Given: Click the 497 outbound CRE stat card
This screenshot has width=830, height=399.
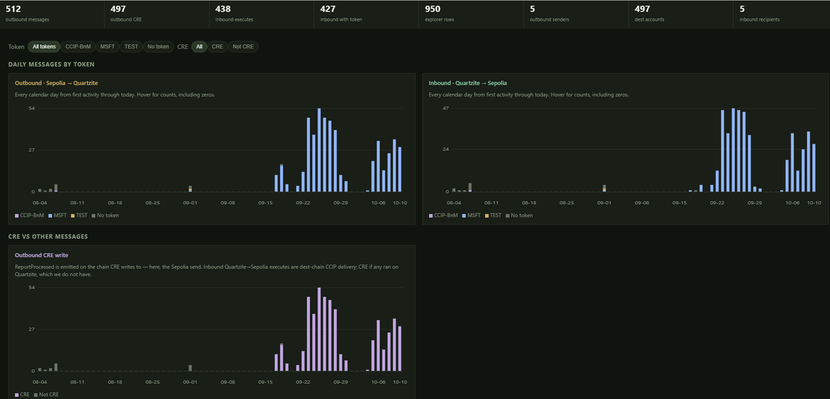Looking at the screenshot, I should (x=156, y=14).
